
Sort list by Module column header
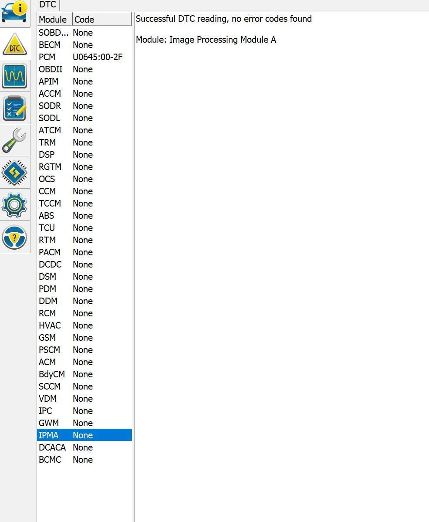[54, 20]
